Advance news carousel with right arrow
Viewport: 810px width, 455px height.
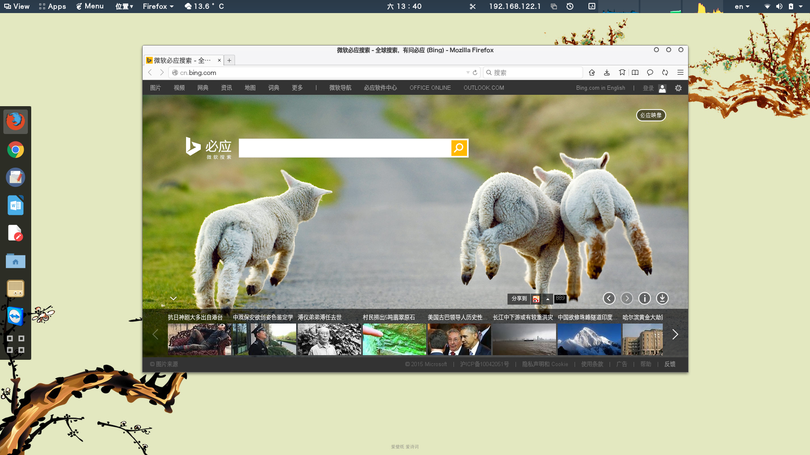pyautogui.click(x=675, y=335)
